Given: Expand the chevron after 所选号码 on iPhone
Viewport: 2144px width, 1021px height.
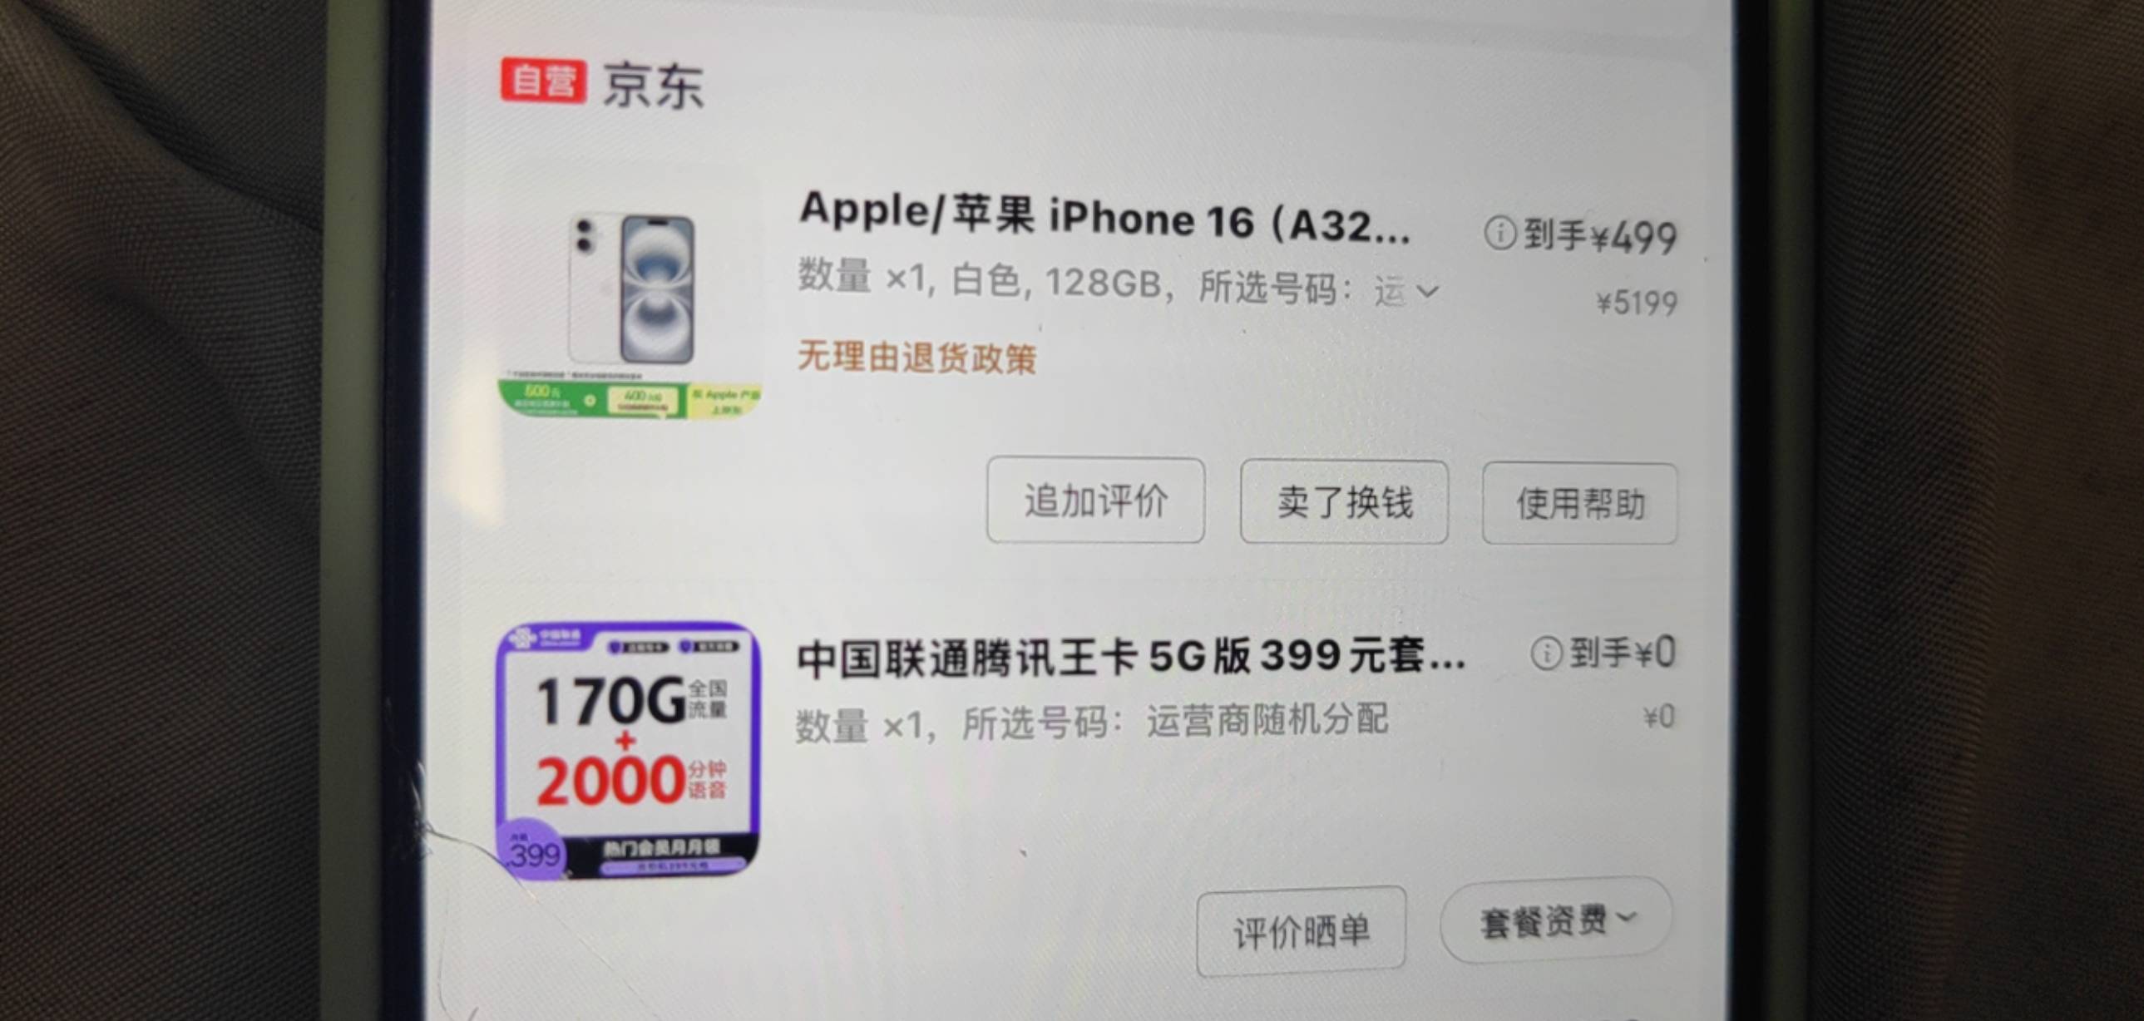Looking at the screenshot, I should coord(1427,291).
